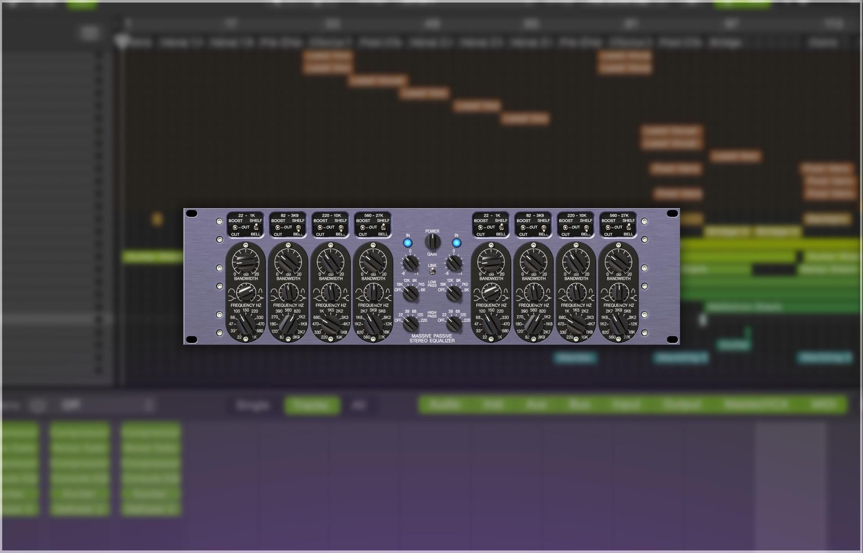Flip right 560-27K band Shelf/Bell switch

point(629,227)
